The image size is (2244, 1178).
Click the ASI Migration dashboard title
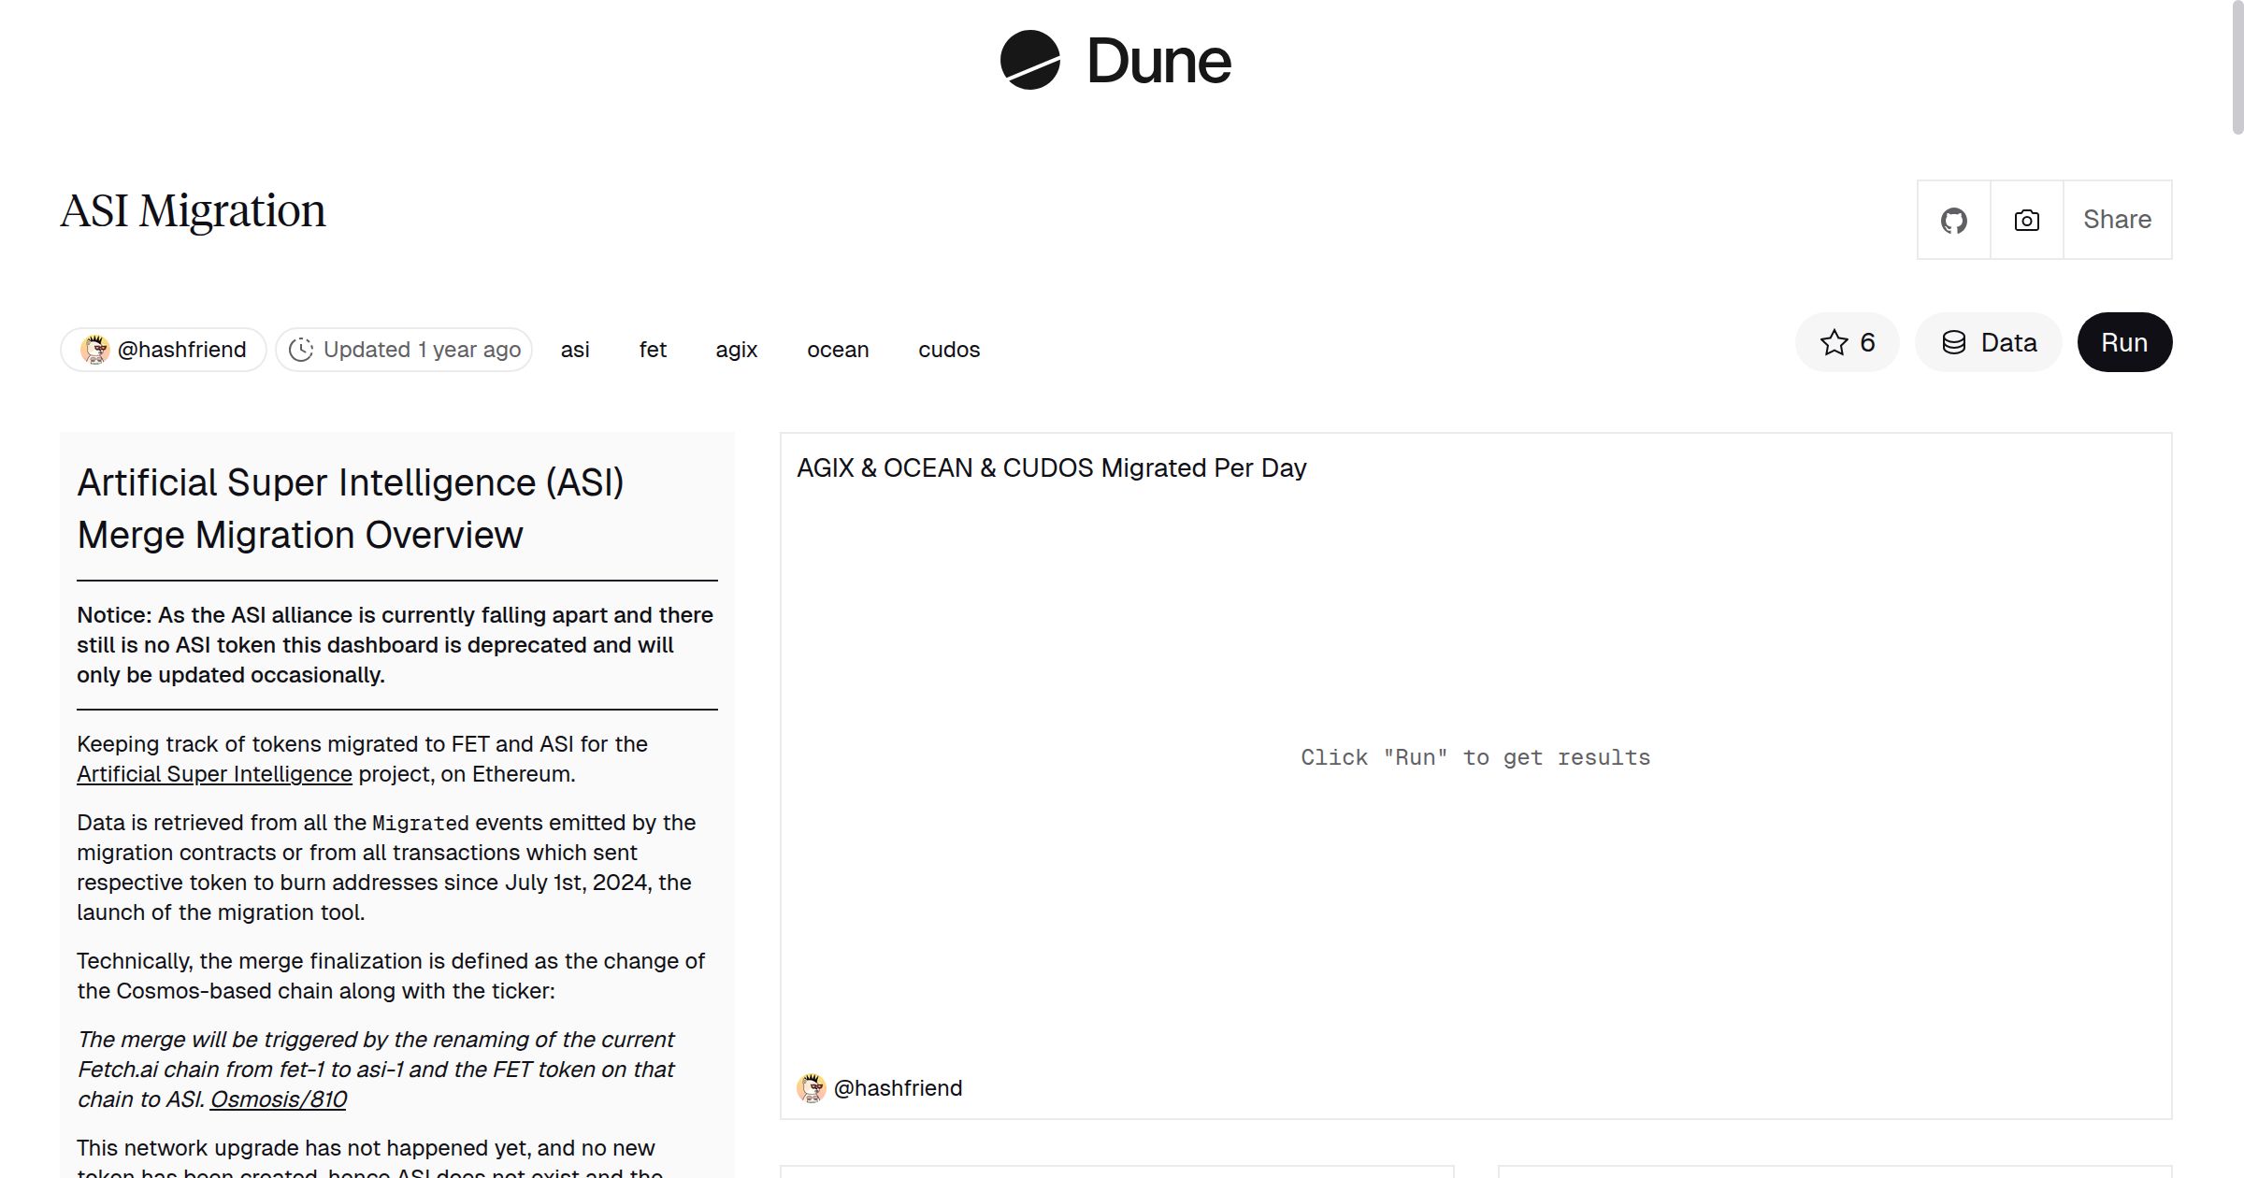pos(193,211)
